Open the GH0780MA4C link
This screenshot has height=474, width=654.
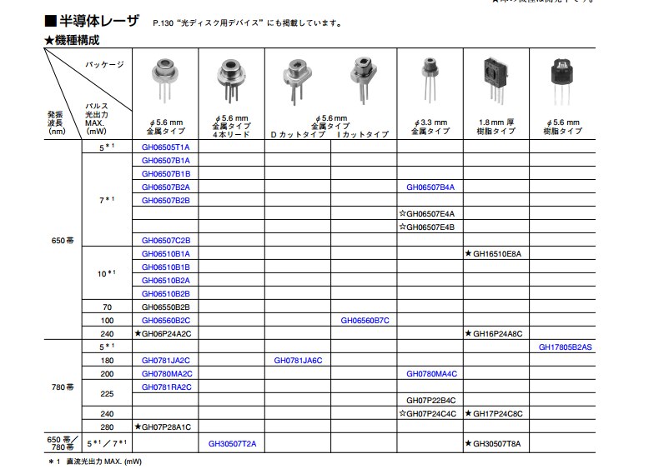432,373
